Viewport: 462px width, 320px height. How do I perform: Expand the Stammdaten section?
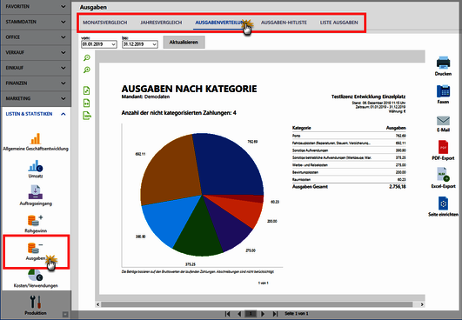click(x=36, y=22)
